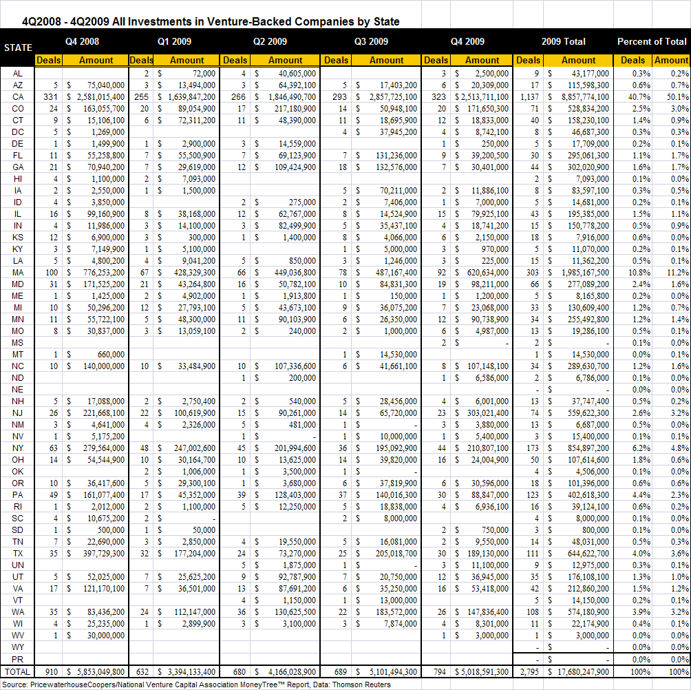
Task: Click the Q4 2008 header
Action: 82,41
